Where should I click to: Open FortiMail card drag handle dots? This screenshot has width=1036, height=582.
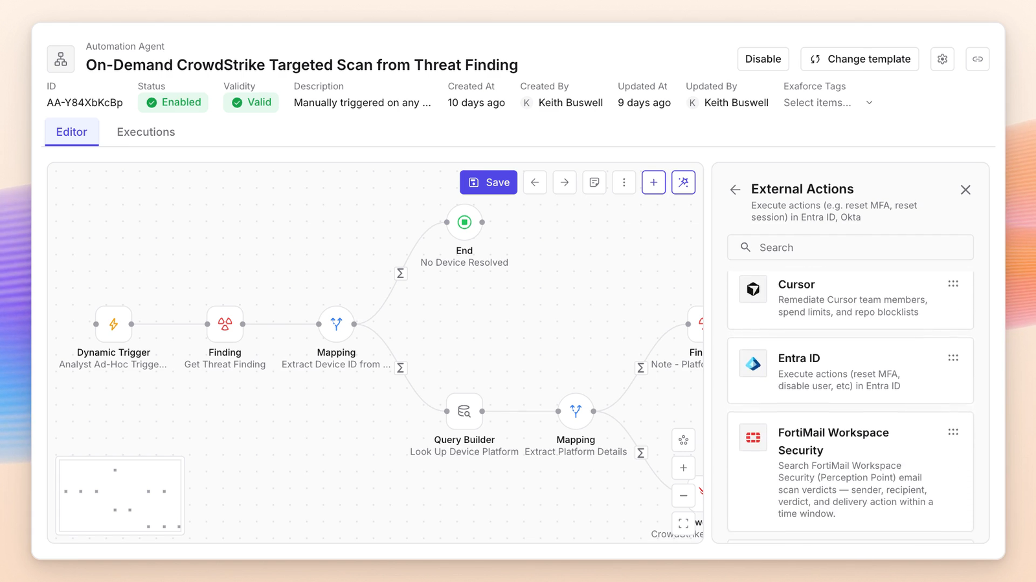(x=953, y=432)
